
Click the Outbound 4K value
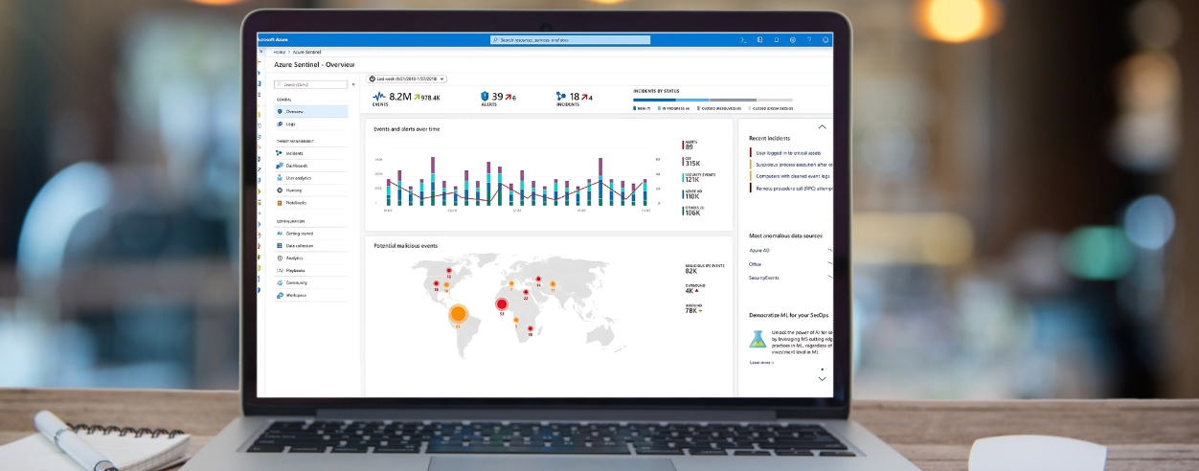[x=690, y=291]
